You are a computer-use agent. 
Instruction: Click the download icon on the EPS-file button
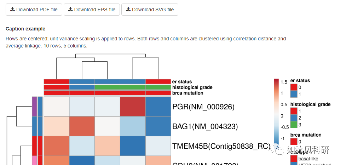point(70,10)
